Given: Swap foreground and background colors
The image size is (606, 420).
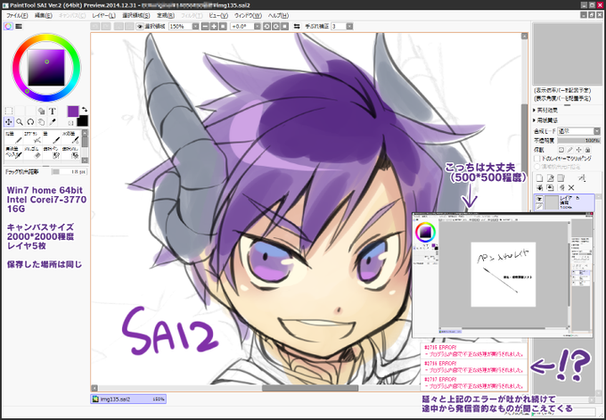Looking at the screenshot, I should click(x=85, y=110).
